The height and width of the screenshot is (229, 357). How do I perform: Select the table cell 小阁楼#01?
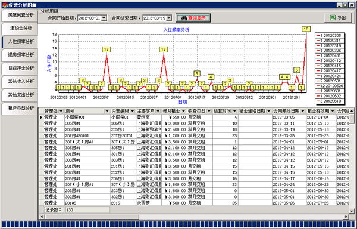point(87,117)
